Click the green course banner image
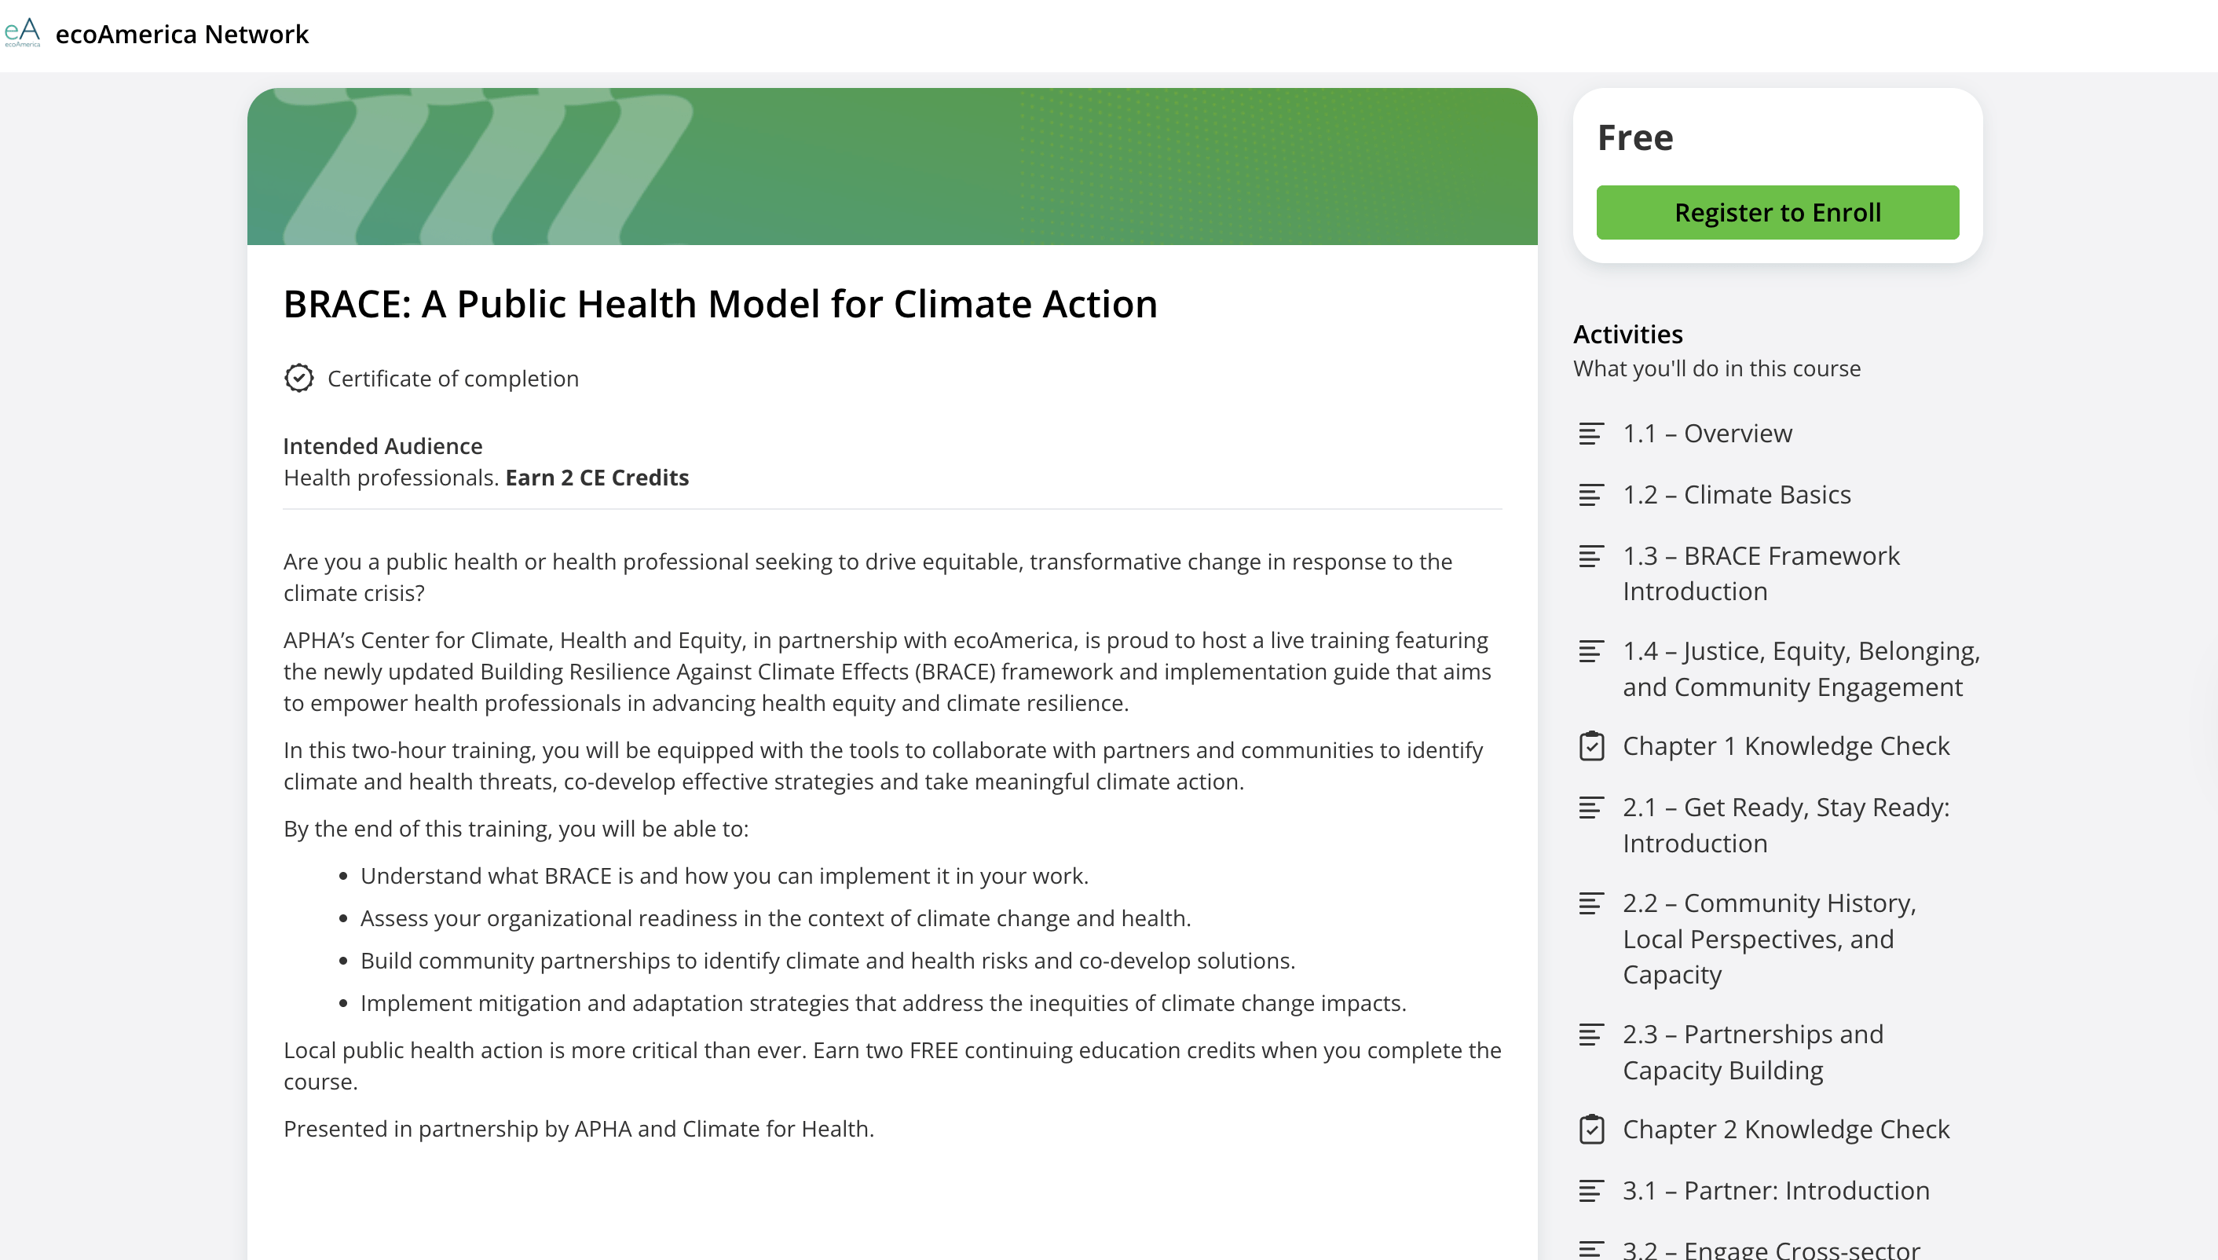The height and width of the screenshot is (1260, 2218). click(891, 167)
